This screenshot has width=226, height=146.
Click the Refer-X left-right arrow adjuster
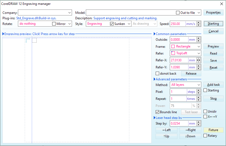[x=199, y=60]
